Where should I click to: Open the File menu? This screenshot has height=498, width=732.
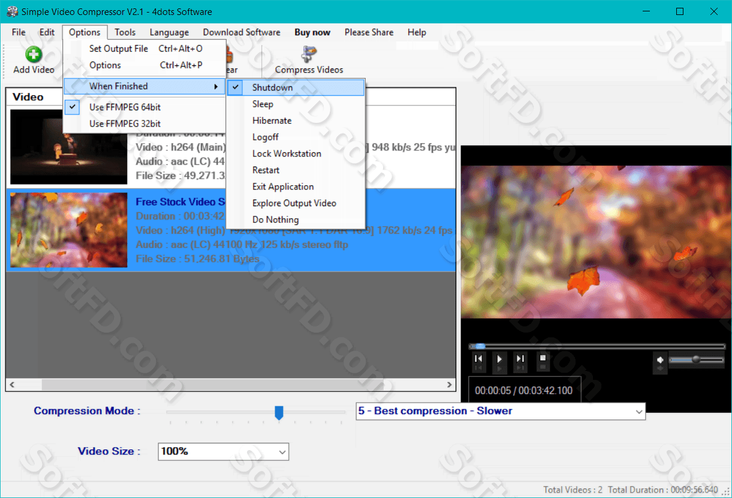[19, 32]
